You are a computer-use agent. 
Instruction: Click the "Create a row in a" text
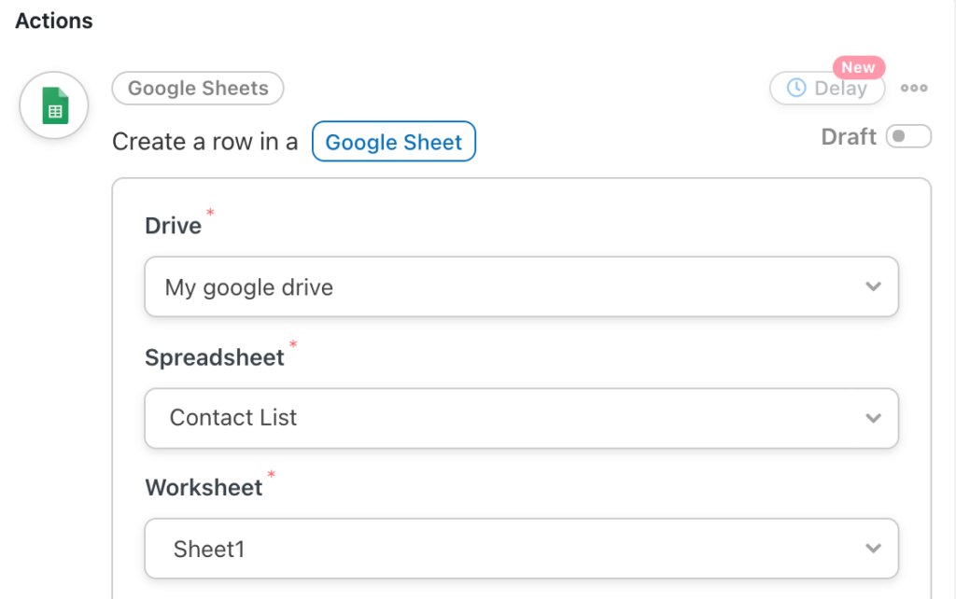[205, 142]
